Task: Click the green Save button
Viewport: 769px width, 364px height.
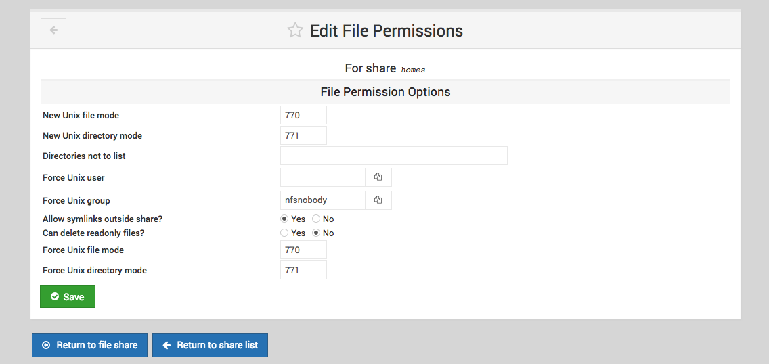Action: point(68,296)
